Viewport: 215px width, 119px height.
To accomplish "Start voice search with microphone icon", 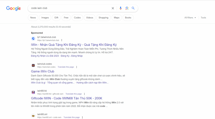I will pyautogui.click(x=120, y=8).
